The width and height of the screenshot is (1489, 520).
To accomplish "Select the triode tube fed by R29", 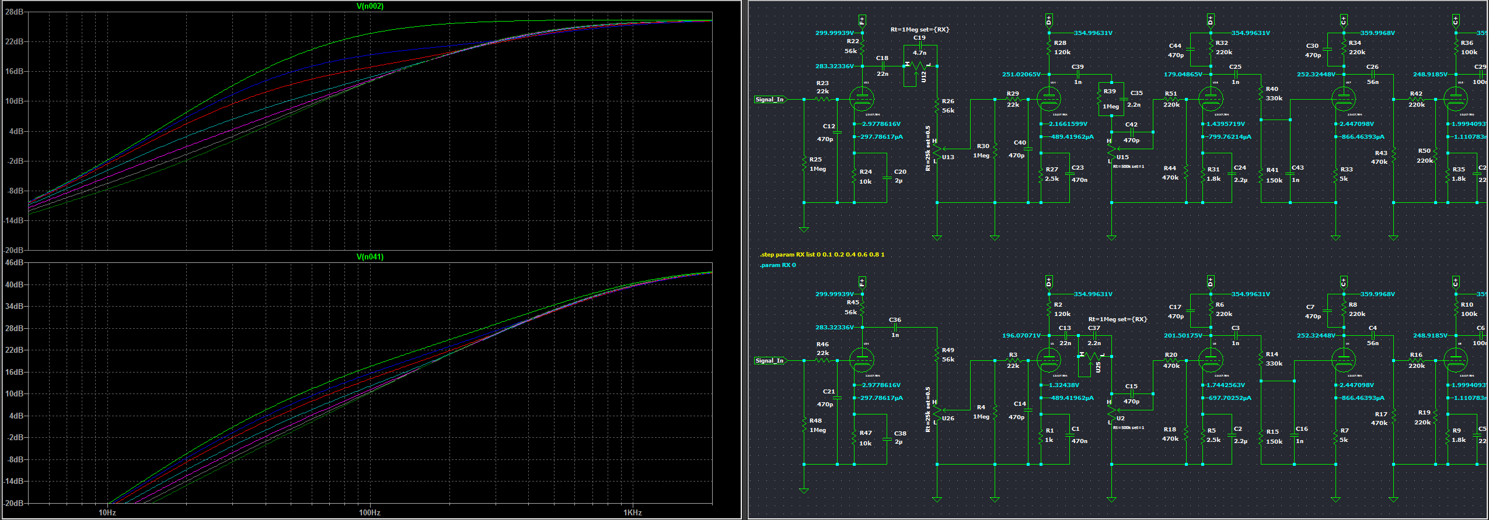I will (x=1048, y=100).
